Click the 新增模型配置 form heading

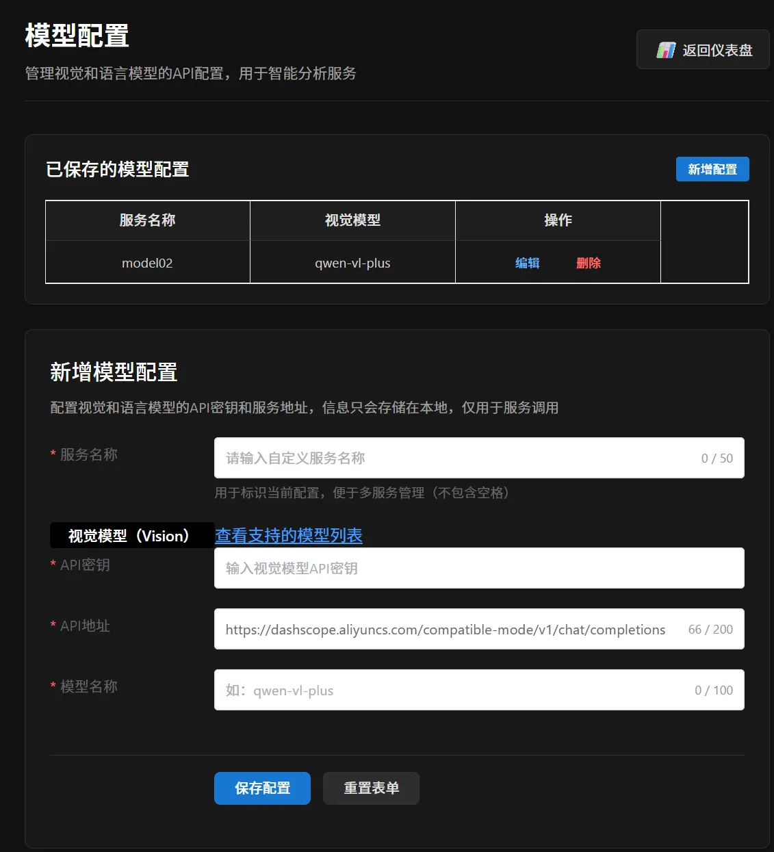tap(114, 372)
